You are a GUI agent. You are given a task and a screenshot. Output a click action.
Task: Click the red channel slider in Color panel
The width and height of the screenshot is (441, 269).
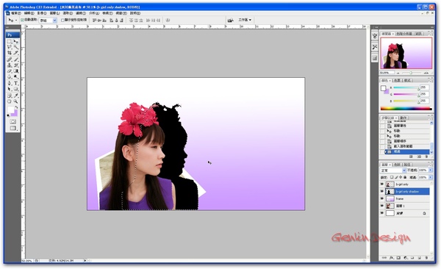(x=406, y=87)
